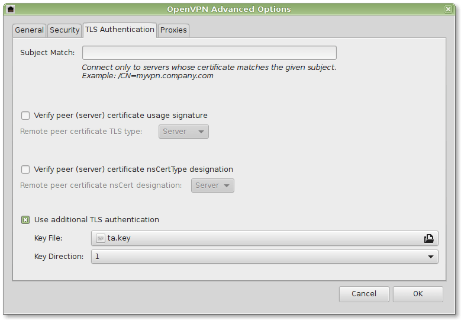Switch to the General tab
The height and width of the screenshot is (320, 461).
[29, 30]
